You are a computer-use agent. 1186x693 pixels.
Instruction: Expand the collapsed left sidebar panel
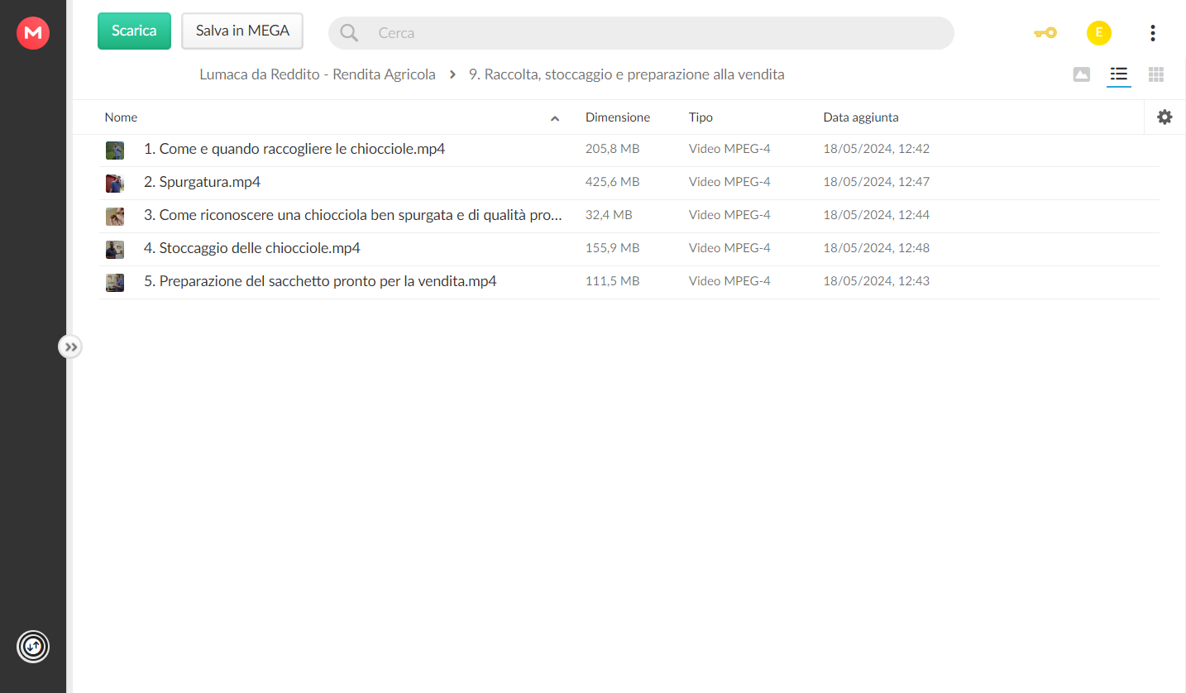(71, 347)
